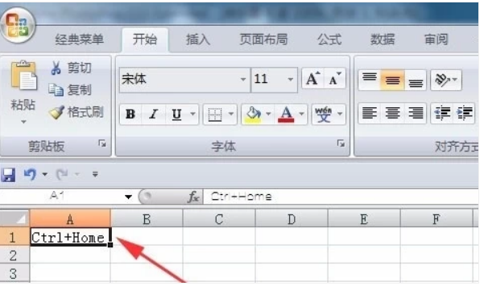Viewport: 484px width, 290px height.
Task: Toggle middle vertical alignment
Action: (x=392, y=80)
